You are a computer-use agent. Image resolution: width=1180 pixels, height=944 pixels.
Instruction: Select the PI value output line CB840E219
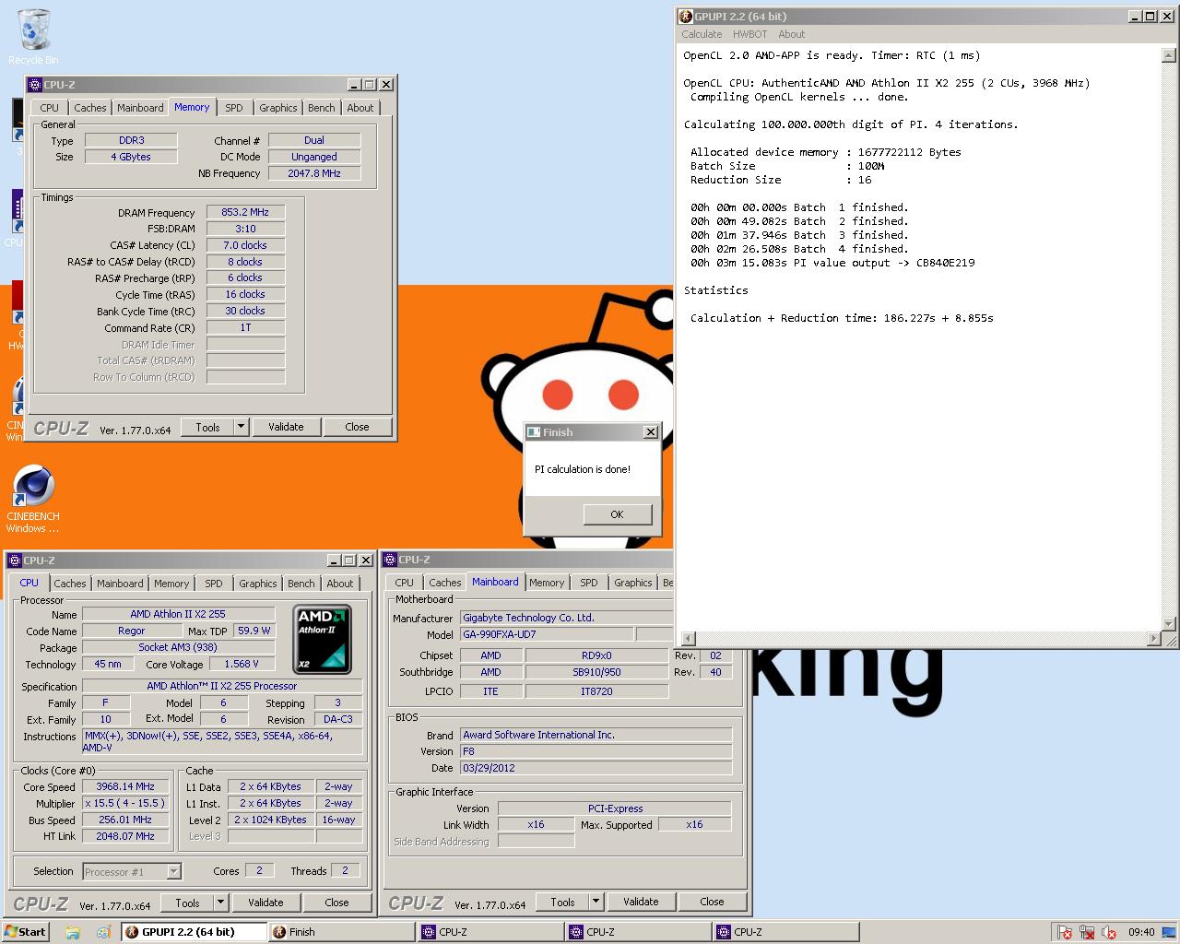pyautogui.click(x=832, y=263)
